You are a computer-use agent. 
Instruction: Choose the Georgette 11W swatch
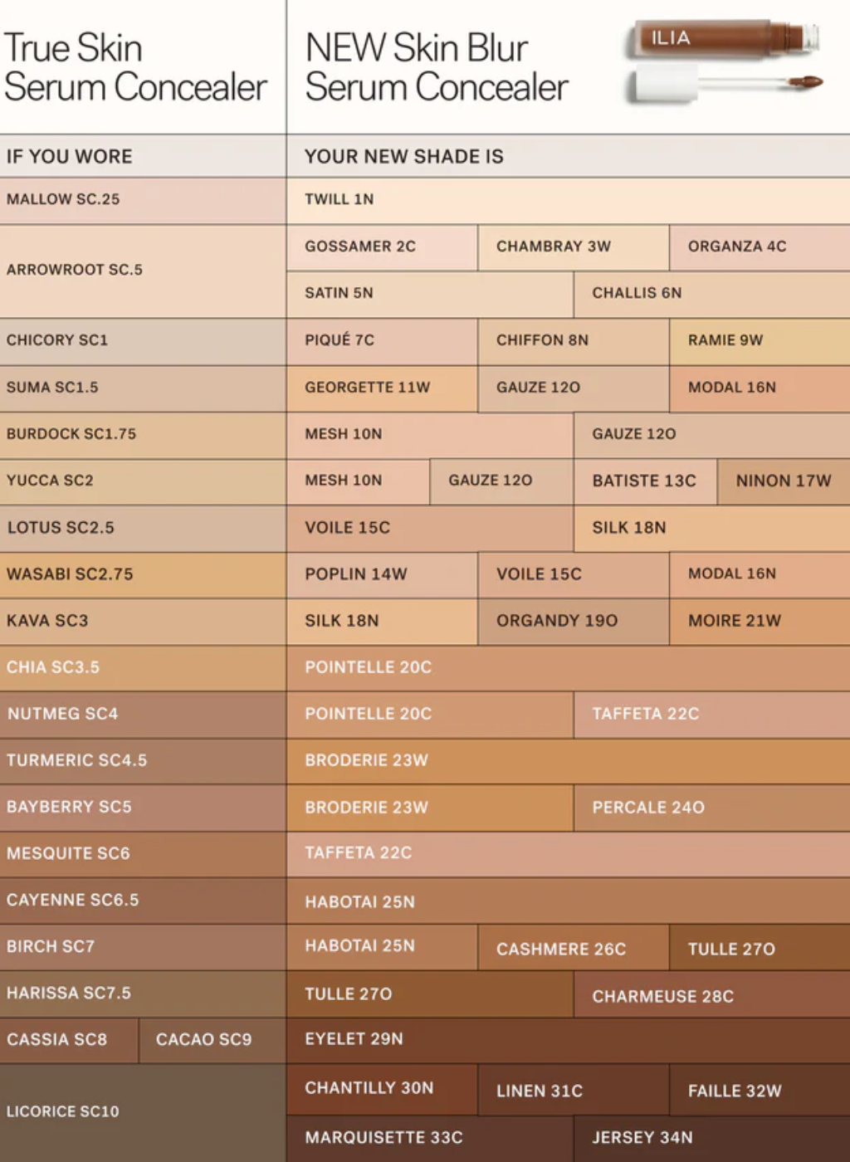pyautogui.click(x=382, y=388)
